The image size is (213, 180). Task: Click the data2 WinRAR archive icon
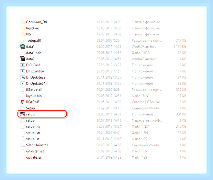(x=23, y=59)
